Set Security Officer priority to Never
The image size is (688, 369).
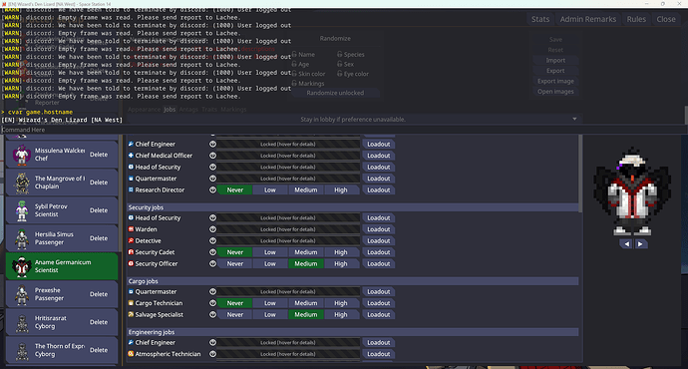(234, 263)
